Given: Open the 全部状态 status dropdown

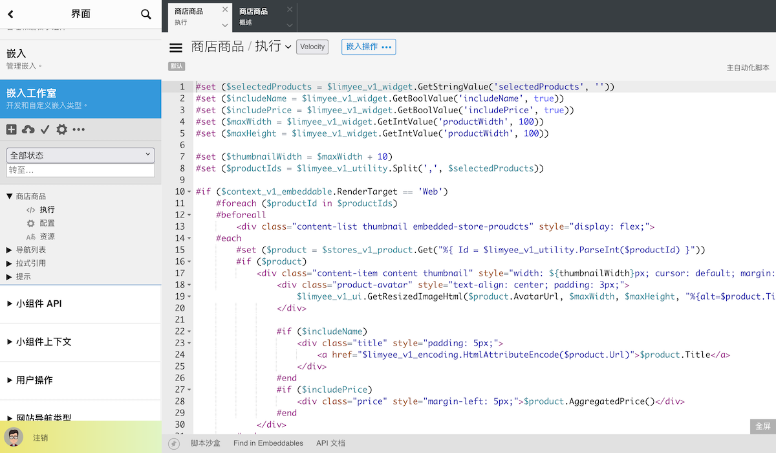Looking at the screenshot, I should (81, 155).
